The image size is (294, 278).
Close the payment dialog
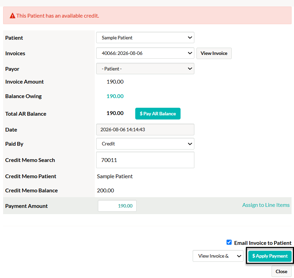tap(281, 271)
